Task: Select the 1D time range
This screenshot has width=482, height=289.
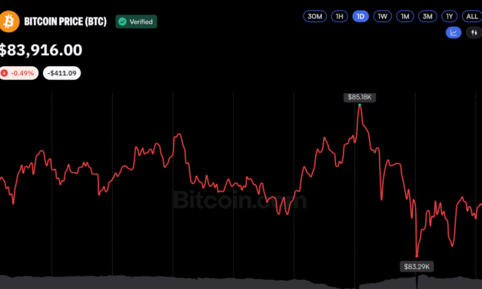Action: pyautogui.click(x=361, y=16)
